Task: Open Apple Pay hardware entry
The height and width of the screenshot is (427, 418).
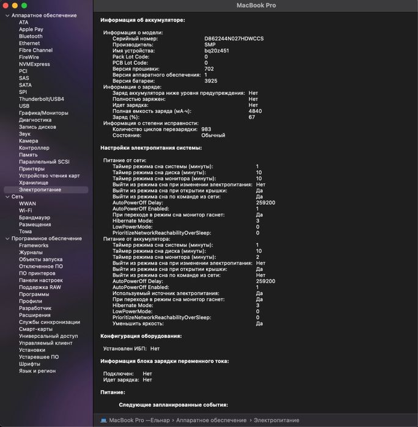Action: point(31,29)
